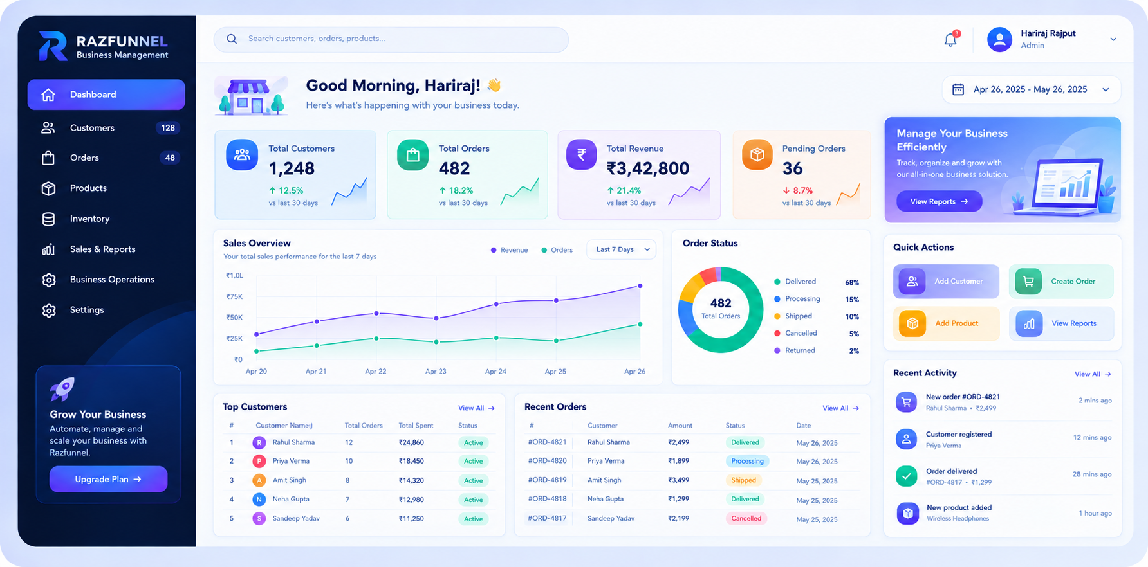Toggle the Cancelled legend in Order Status

click(795, 333)
